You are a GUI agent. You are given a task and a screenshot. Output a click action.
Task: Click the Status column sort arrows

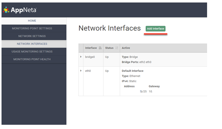point(116,48)
